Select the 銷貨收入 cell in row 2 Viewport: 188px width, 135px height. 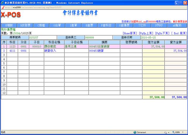click(x=54, y=51)
